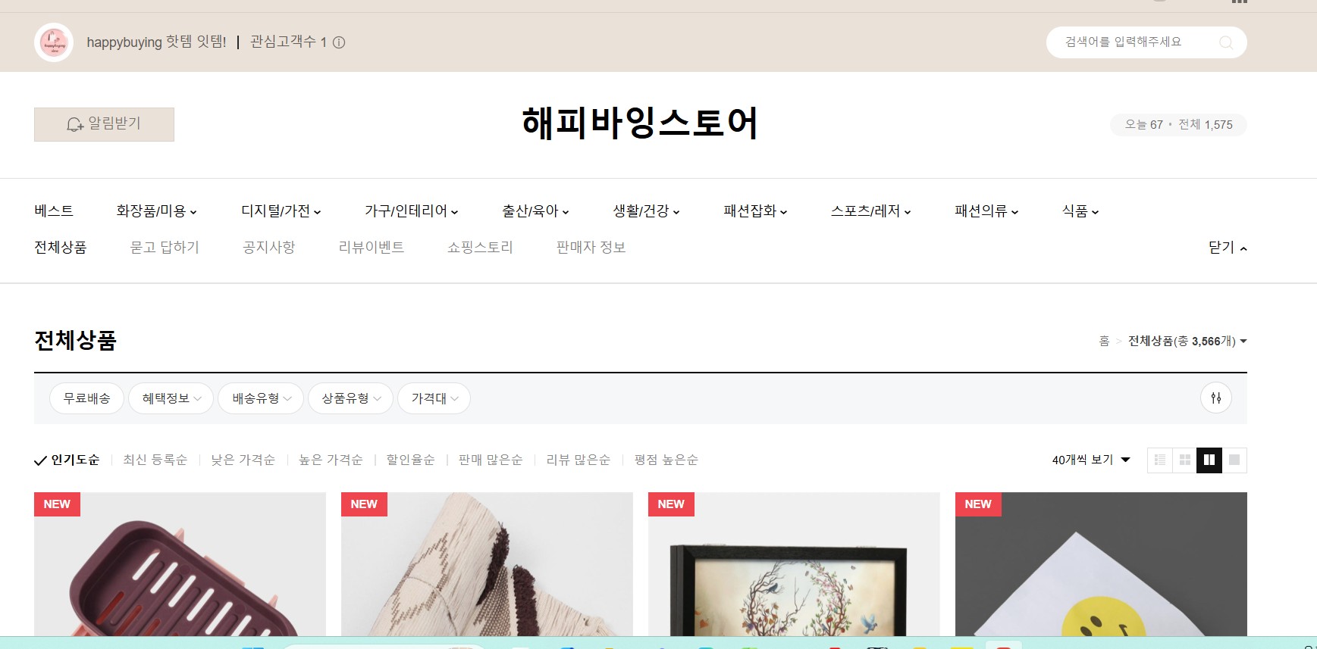The height and width of the screenshot is (649, 1317).
Task: Sort products by 최신 등록순
Action: pos(155,460)
